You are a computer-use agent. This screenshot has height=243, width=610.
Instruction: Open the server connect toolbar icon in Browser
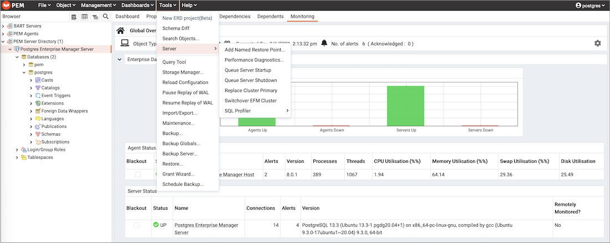(74, 16)
